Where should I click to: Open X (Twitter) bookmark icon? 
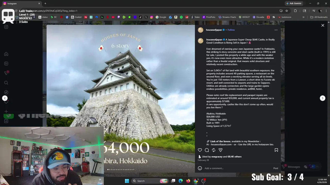coord(146,17)
